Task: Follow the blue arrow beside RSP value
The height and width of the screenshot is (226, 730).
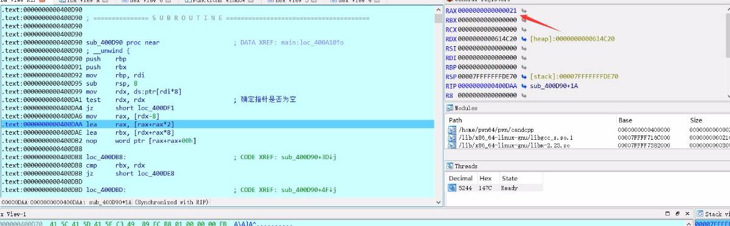Action: [x=523, y=77]
